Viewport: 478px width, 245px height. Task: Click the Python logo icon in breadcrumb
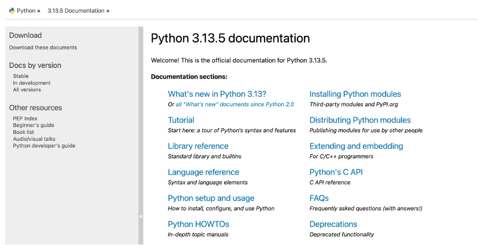pyautogui.click(x=12, y=11)
